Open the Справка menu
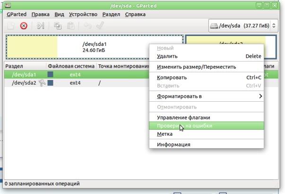Viewport: 285px width, 194px height. [x=135, y=14]
